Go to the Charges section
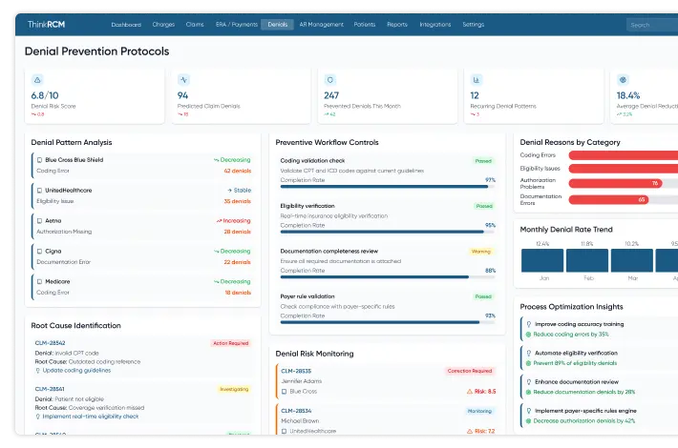The height and width of the screenshot is (448, 678). 163,25
